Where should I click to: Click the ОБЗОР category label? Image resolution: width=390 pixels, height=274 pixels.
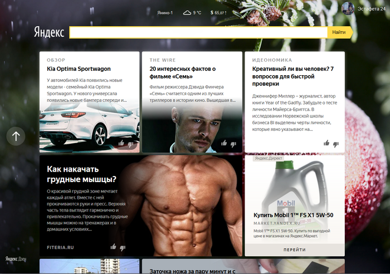56,60
